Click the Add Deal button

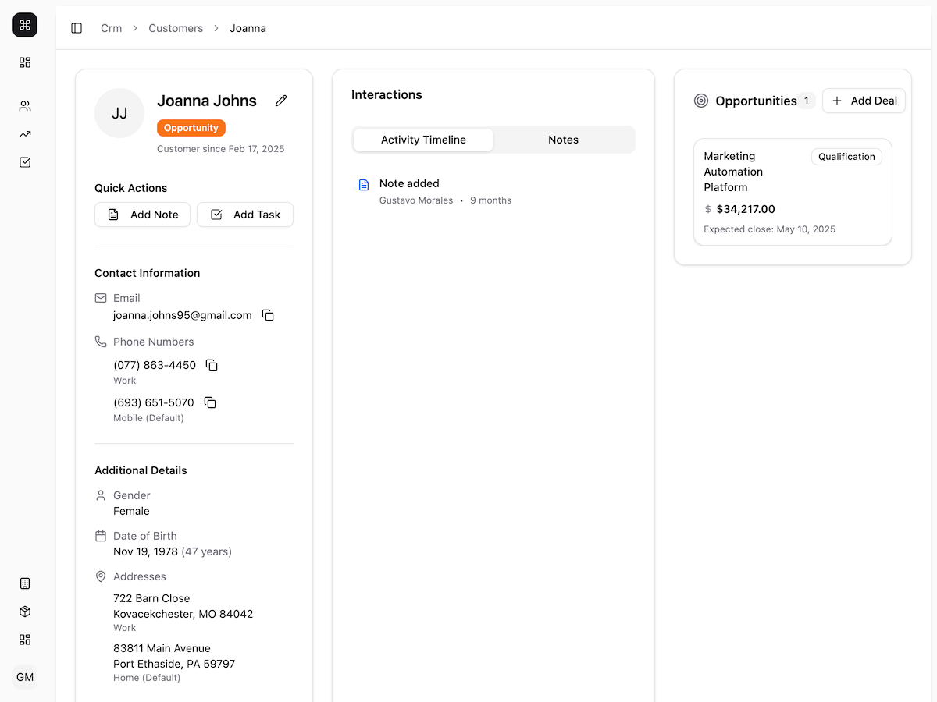(x=864, y=100)
